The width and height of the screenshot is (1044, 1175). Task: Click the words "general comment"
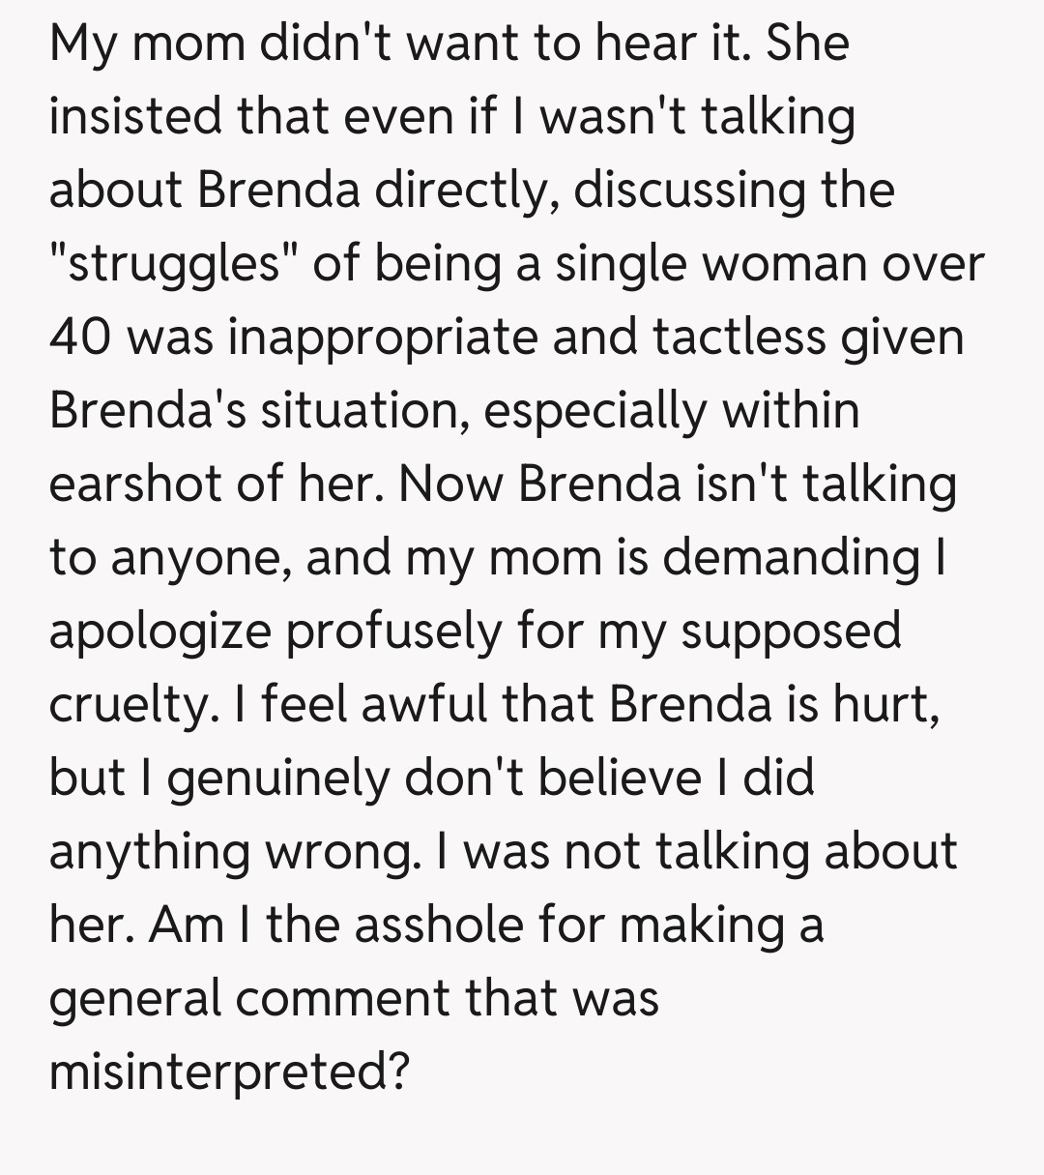coord(251,998)
